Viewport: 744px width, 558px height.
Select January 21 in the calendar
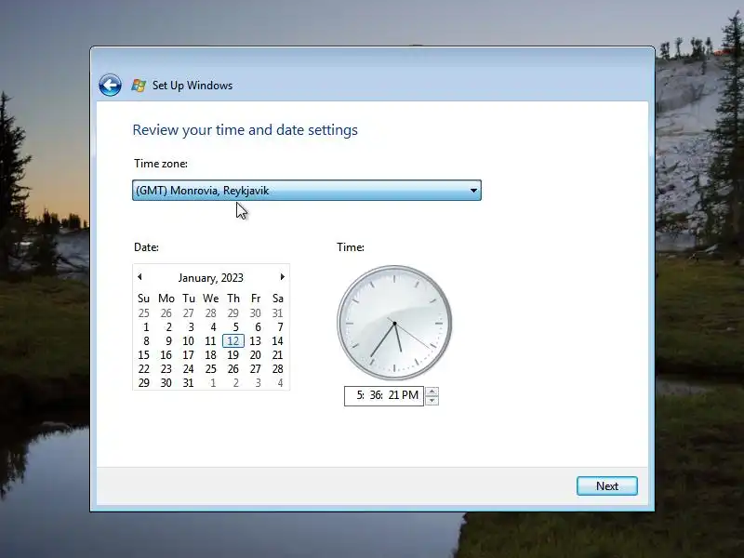click(277, 355)
